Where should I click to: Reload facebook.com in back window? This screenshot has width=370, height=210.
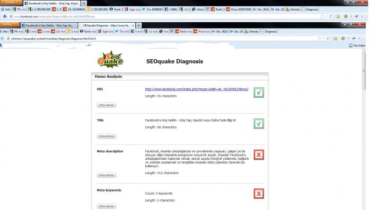pyautogui.click(x=330, y=16)
